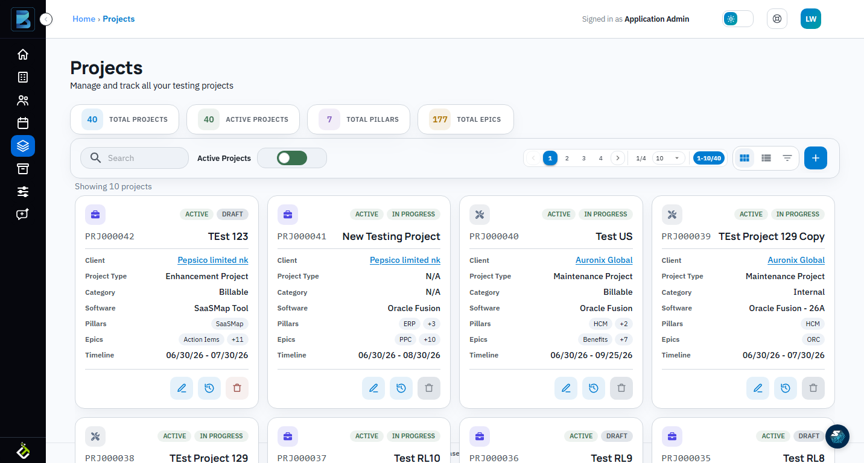Go to the next page arrow
This screenshot has width=864, height=463.
[x=617, y=158]
